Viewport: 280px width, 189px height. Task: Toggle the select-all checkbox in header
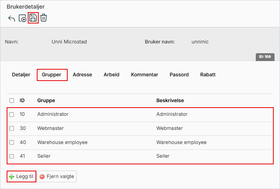(12, 101)
